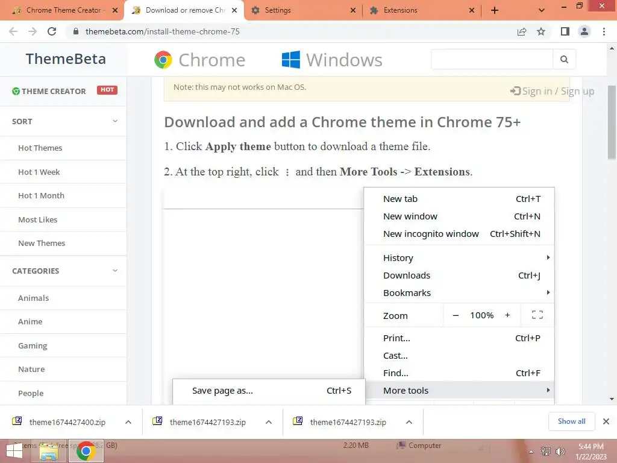Click the network tray icon

(546, 452)
